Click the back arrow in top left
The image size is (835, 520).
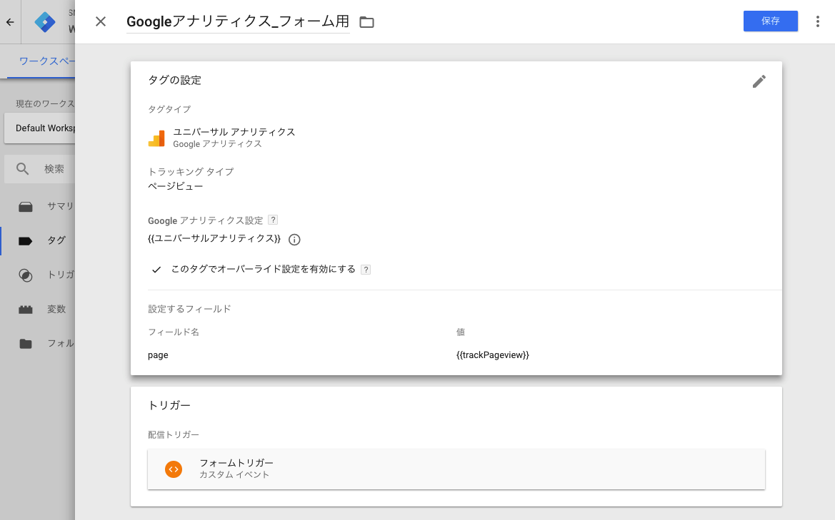[10, 22]
